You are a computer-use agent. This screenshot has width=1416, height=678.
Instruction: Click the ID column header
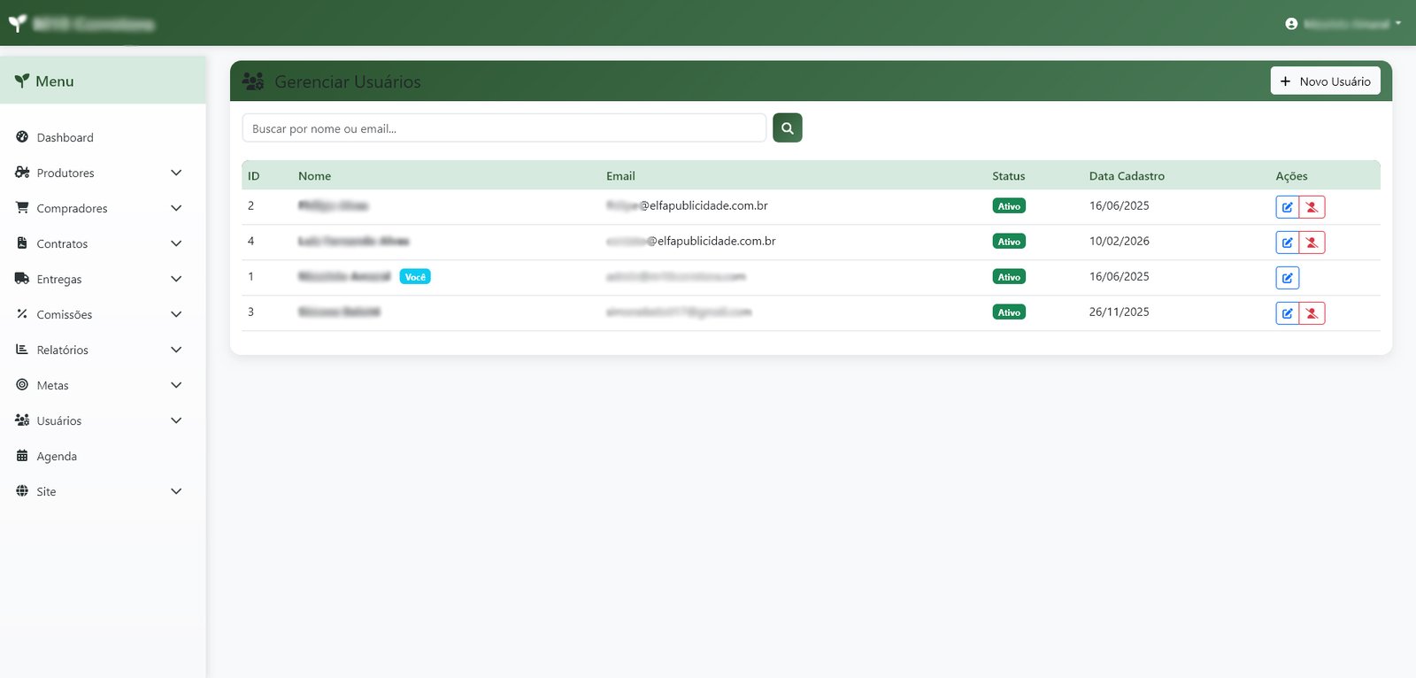[254, 176]
